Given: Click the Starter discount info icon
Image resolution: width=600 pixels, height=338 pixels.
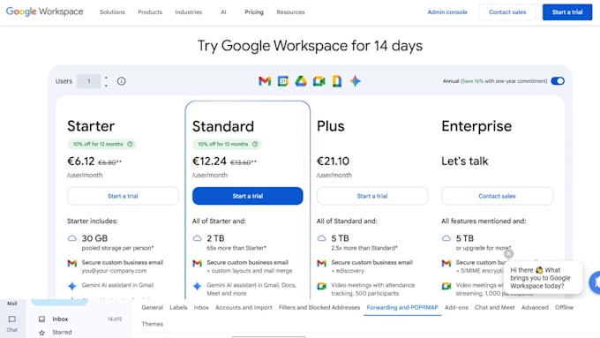Looking at the screenshot, I should pyautogui.click(x=130, y=145).
